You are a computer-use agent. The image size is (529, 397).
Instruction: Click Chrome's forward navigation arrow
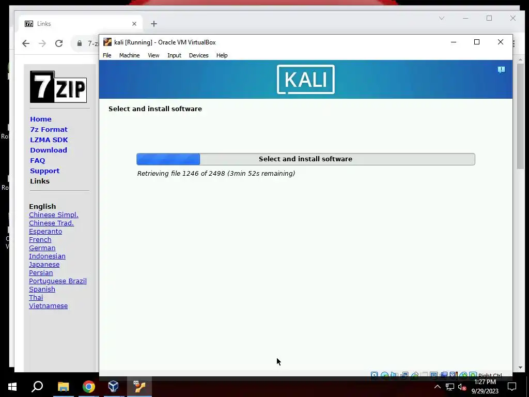click(42, 43)
